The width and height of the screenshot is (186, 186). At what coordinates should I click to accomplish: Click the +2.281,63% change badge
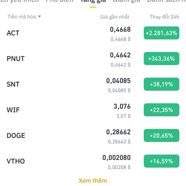(162, 33)
